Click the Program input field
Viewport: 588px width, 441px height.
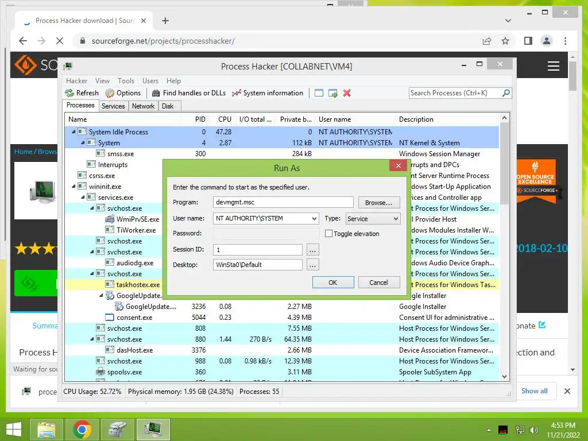tap(283, 202)
